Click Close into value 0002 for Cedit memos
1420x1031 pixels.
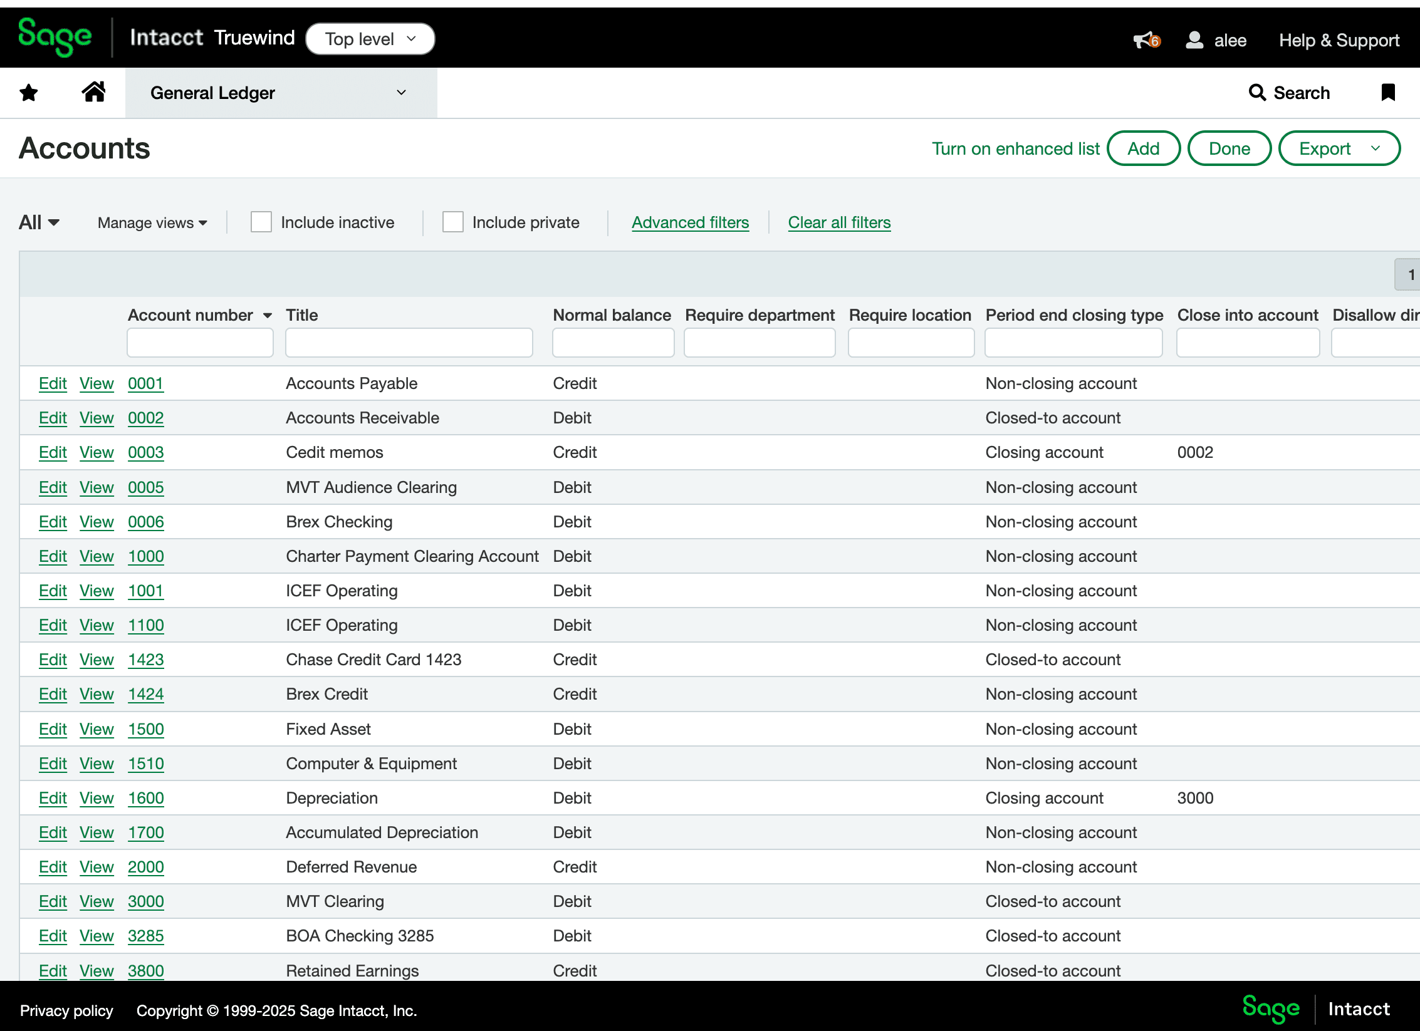[1195, 452]
